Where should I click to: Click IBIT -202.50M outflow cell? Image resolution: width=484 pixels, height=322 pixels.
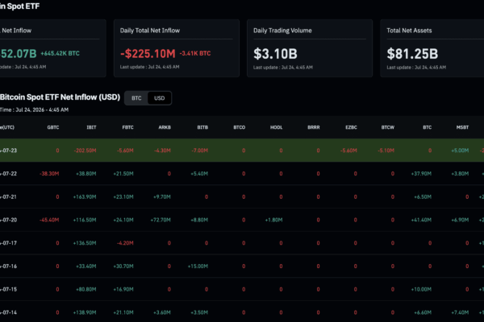pyautogui.click(x=85, y=151)
